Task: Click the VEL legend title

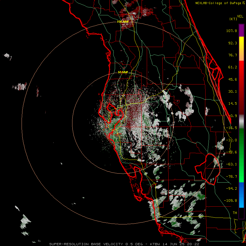Action: tap(240, 16)
